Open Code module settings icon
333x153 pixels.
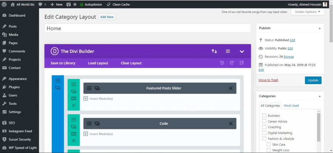pos(90,123)
